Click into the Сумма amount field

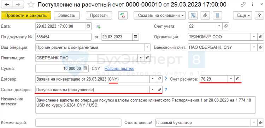click(x=59, y=69)
